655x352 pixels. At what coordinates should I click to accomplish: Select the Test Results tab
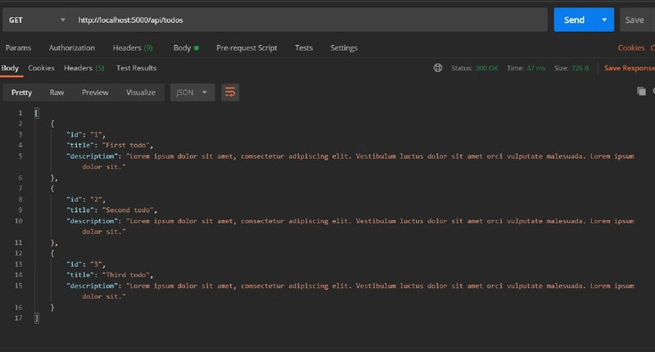click(x=136, y=68)
